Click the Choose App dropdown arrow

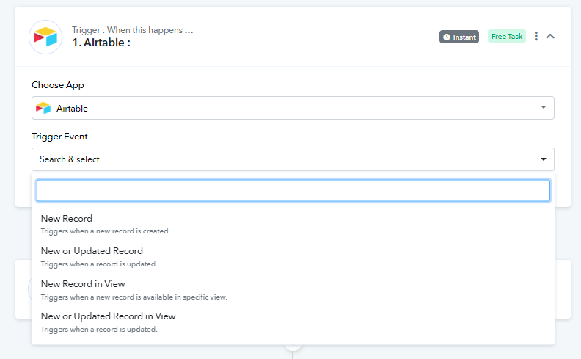[543, 107]
